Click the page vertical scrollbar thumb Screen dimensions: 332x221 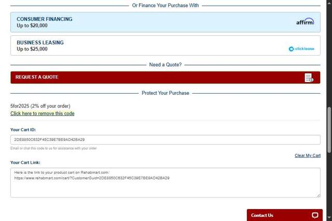click(329, 130)
